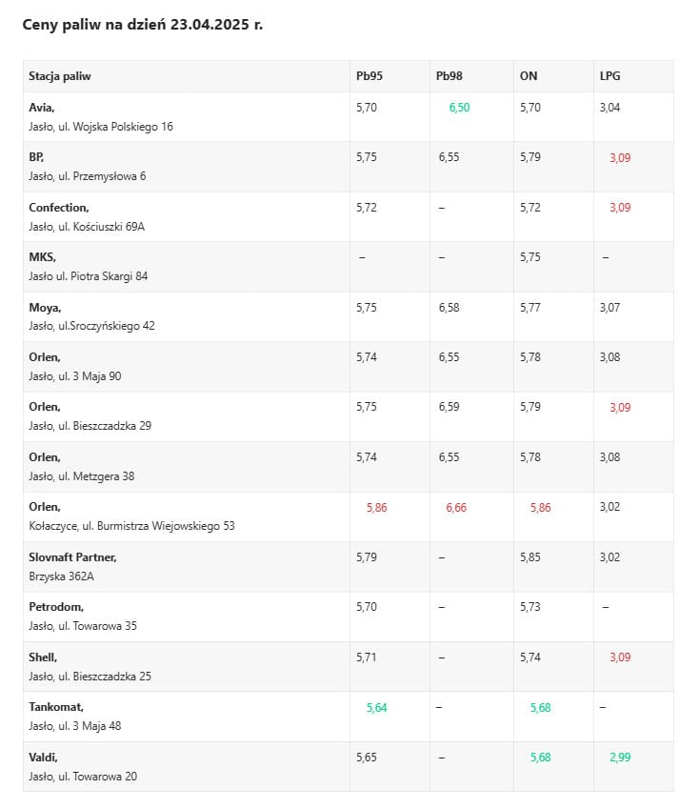Click the 'Stacja paliw' column header
Image resolution: width=679 pixels, height=809 pixels.
60,76
